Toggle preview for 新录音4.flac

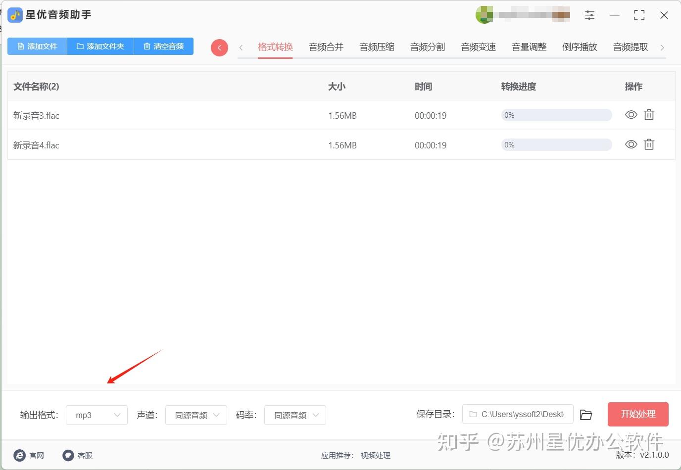tap(631, 144)
